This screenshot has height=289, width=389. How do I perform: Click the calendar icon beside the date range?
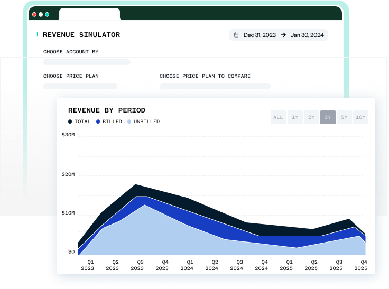(x=236, y=35)
